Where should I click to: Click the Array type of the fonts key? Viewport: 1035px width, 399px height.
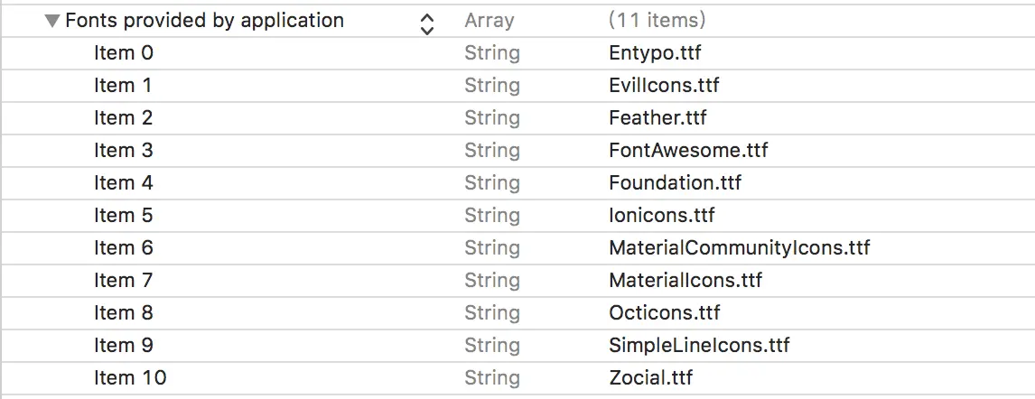489,21
